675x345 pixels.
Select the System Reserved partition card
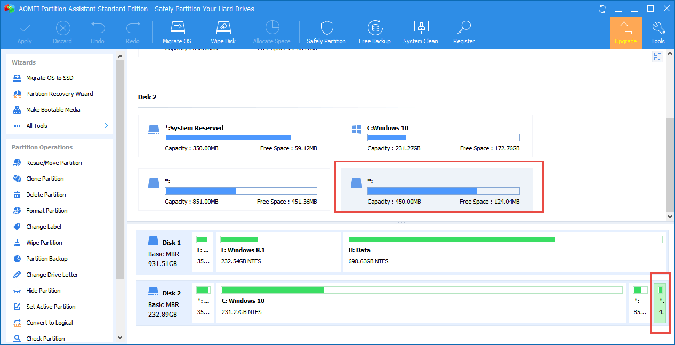pos(234,136)
